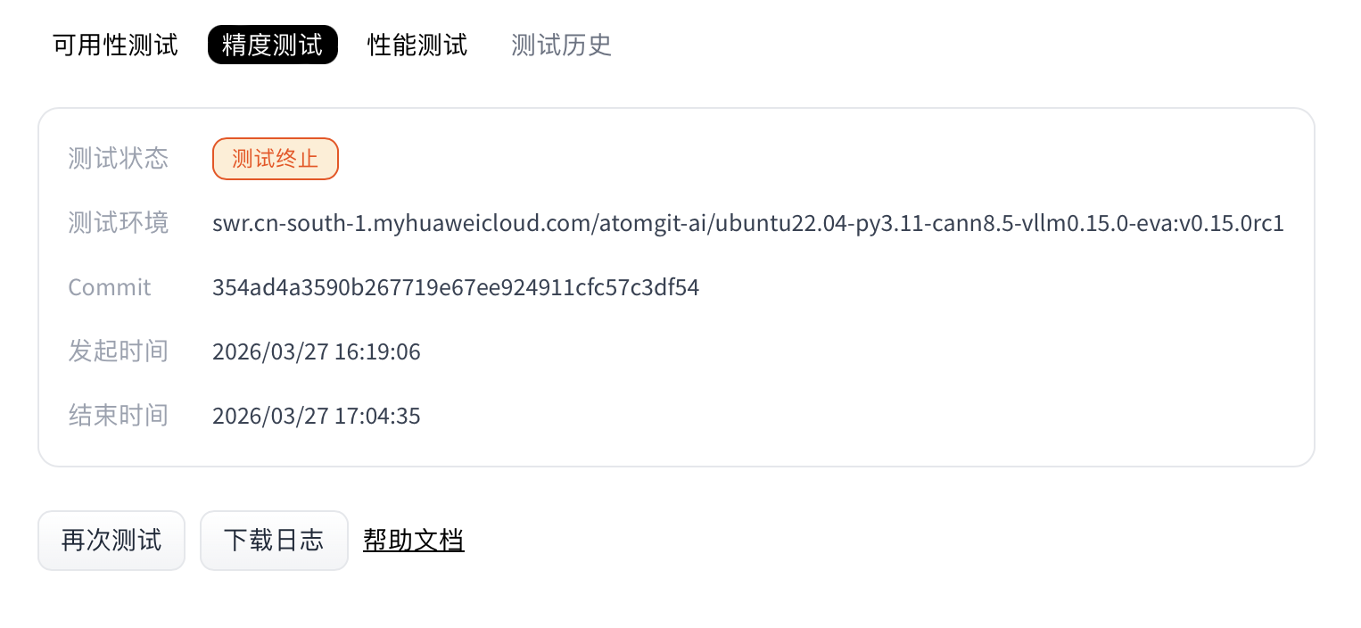点击再次测试按钮
This screenshot has height=628, width=1361.
point(111,540)
